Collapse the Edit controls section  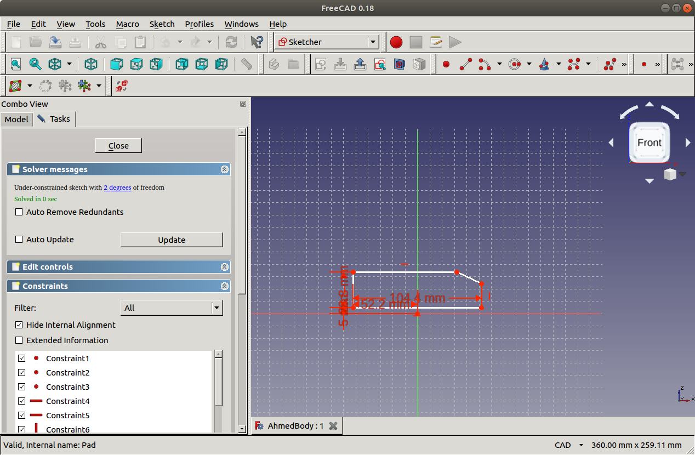[x=224, y=267]
